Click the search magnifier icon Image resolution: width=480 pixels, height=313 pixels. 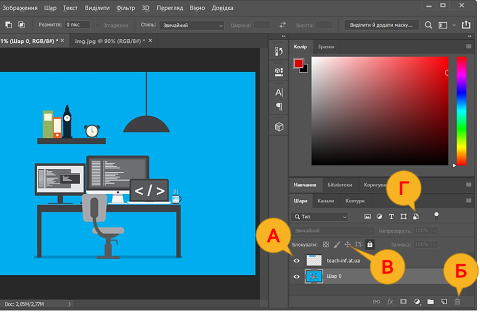[x=428, y=25]
